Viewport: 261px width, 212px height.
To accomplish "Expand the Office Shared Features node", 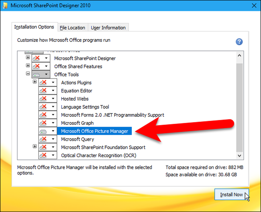I will coord(28,65).
